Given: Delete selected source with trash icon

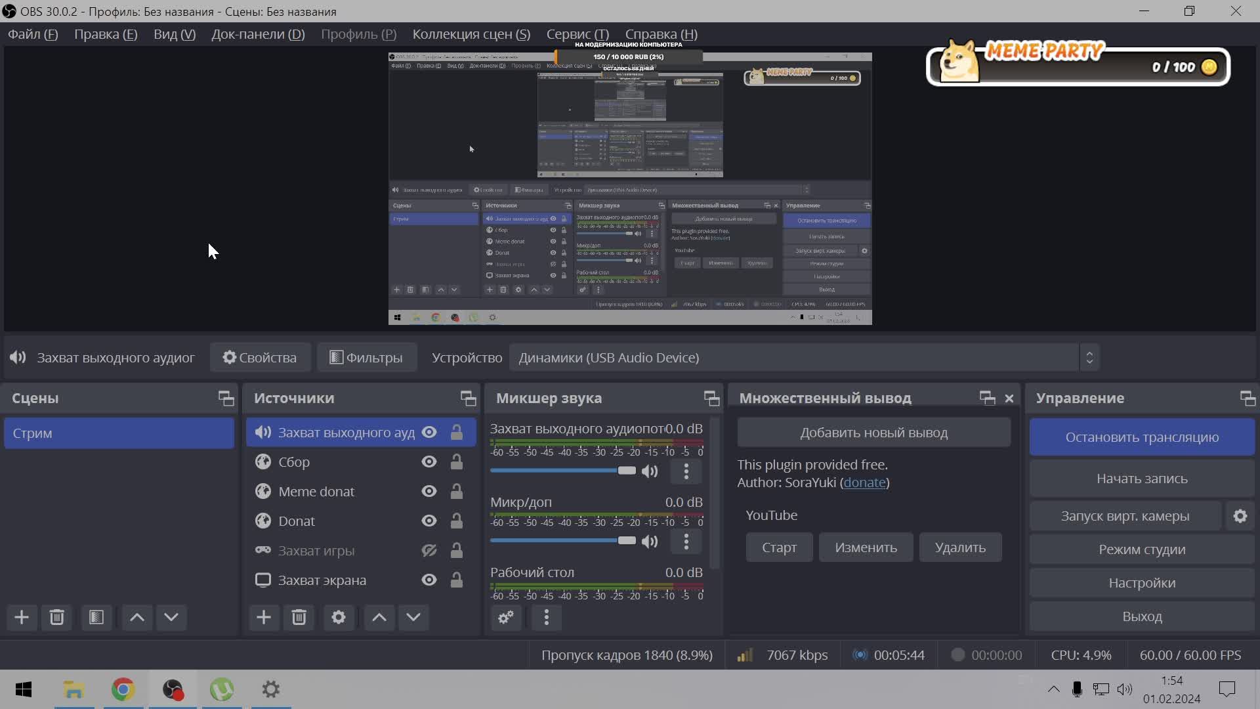Looking at the screenshot, I should pyautogui.click(x=299, y=617).
